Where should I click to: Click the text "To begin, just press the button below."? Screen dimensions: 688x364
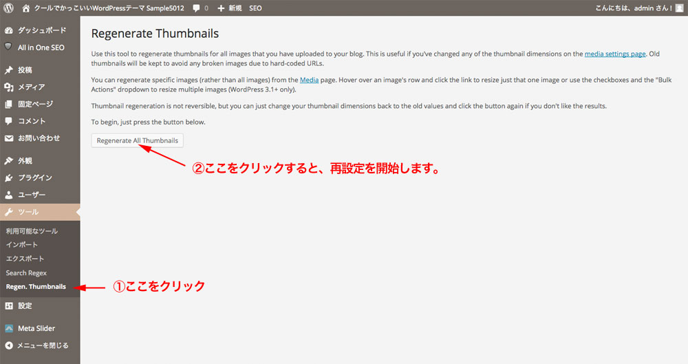coord(149,122)
